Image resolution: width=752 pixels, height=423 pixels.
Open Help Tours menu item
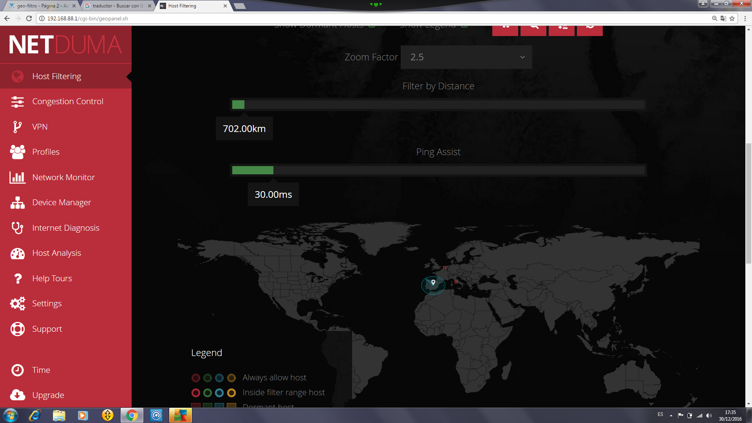tap(52, 278)
